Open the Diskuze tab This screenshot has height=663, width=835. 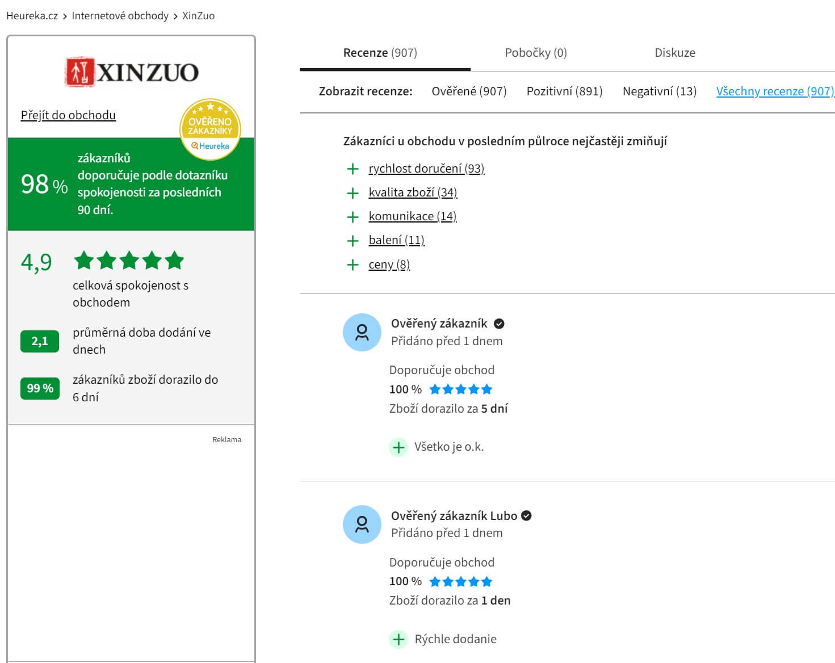click(675, 53)
